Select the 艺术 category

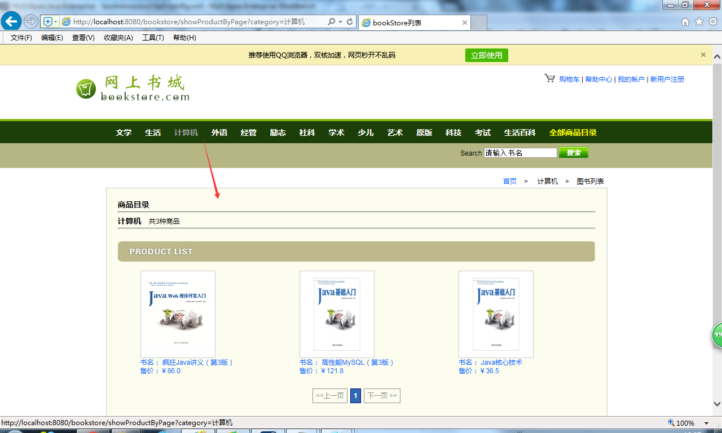tap(395, 132)
